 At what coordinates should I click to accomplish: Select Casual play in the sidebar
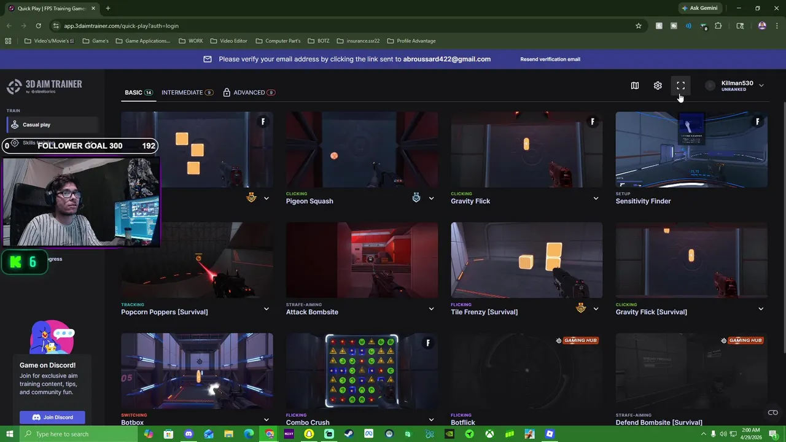tap(52, 125)
